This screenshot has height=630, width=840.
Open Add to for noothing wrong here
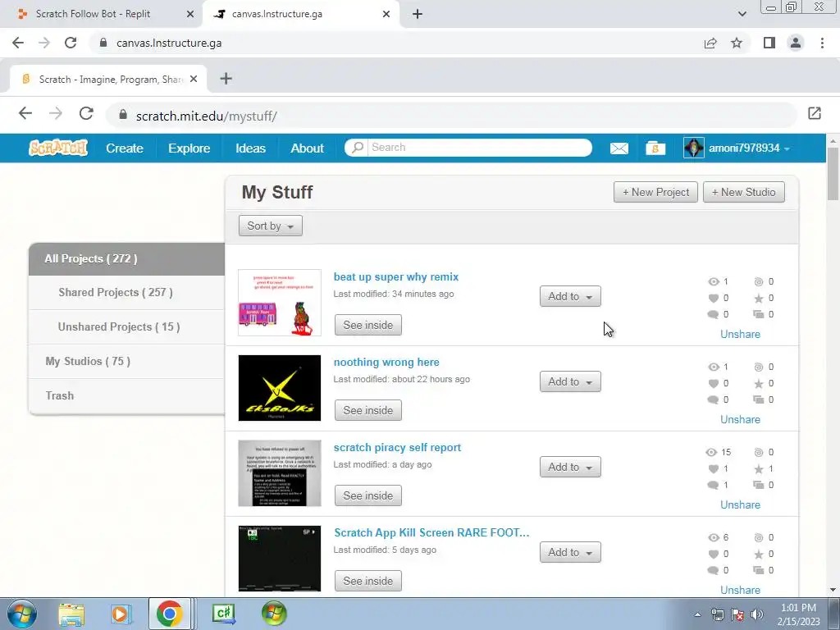pyautogui.click(x=570, y=381)
